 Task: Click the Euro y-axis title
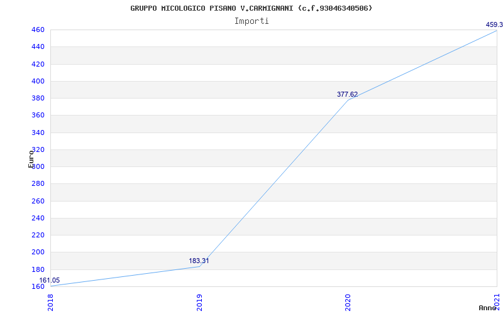[x=31, y=159]
